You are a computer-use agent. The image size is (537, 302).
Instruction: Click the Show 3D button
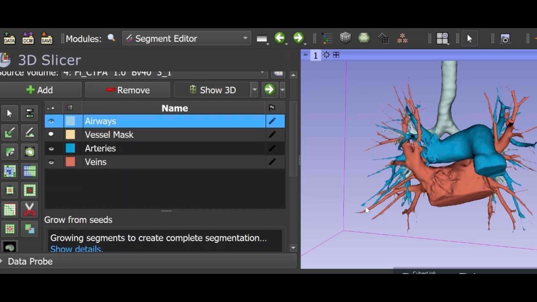coord(212,90)
